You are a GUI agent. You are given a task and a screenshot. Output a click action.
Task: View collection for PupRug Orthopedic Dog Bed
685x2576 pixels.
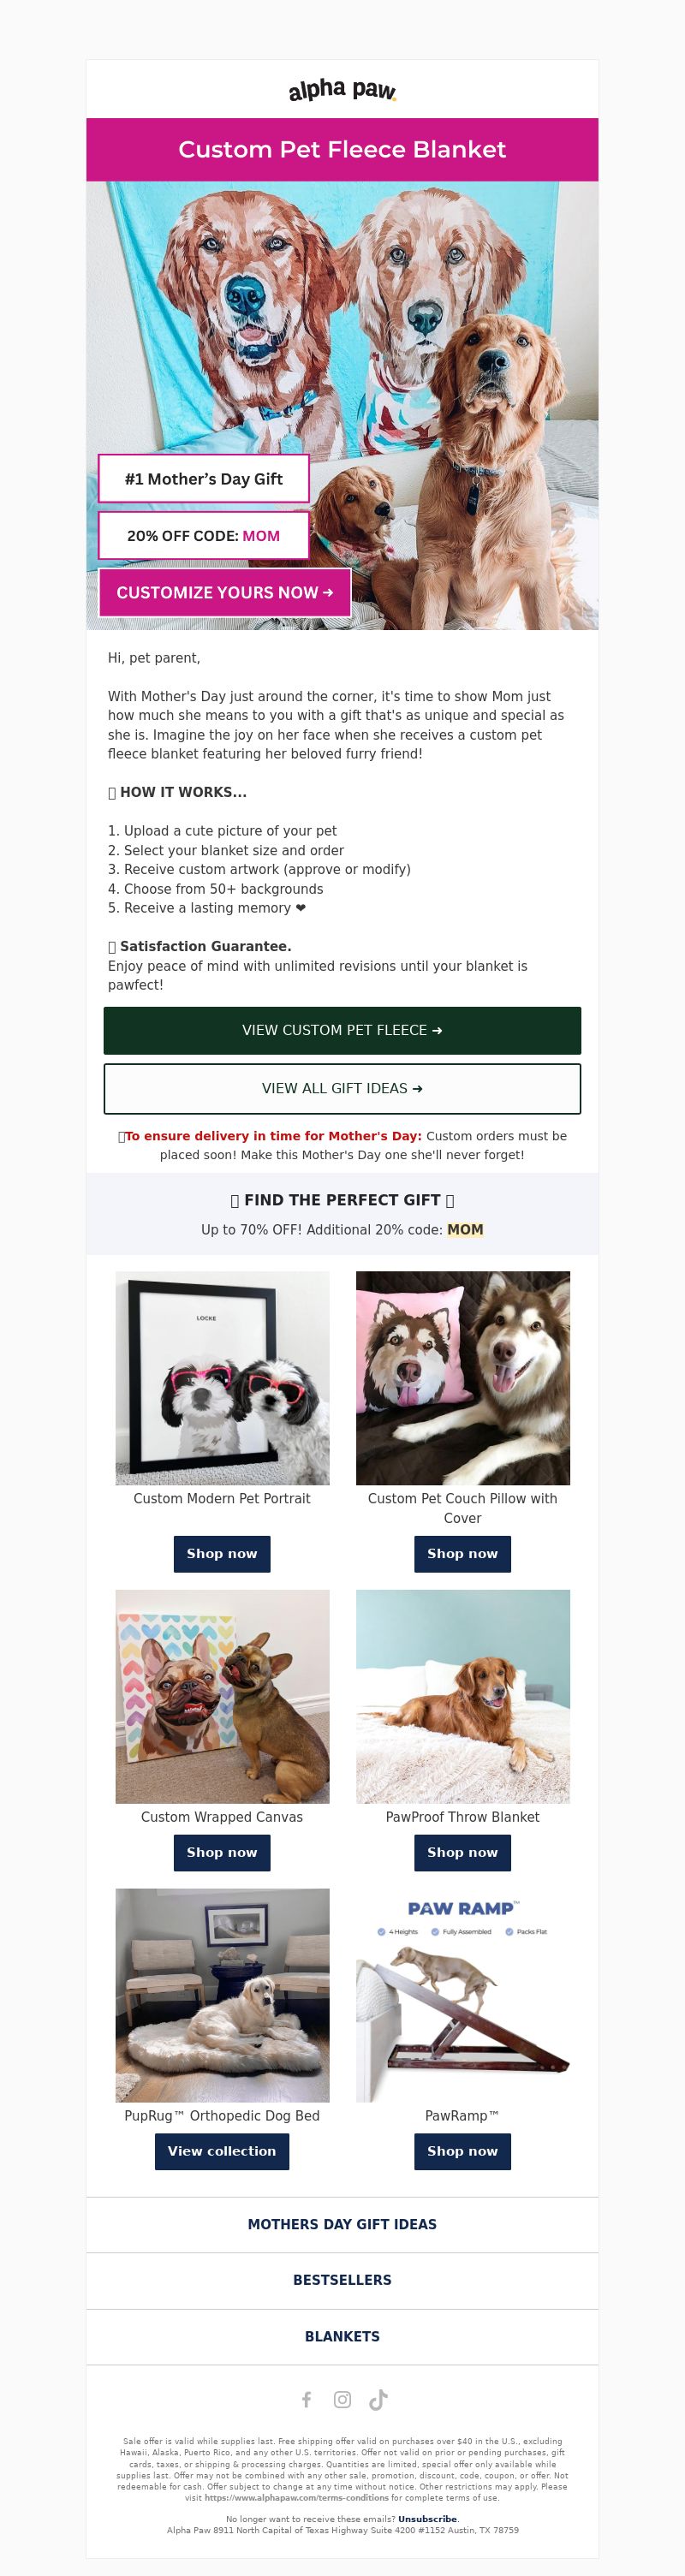[222, 2151]
